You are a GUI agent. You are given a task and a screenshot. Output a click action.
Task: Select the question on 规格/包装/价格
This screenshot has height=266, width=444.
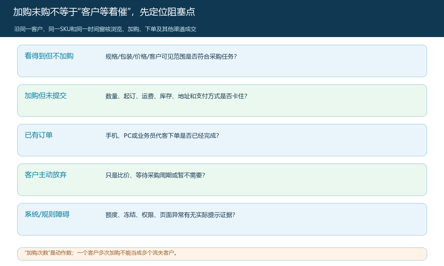point(171,57)
